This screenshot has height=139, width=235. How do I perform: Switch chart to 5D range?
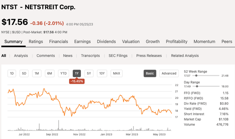coord(24,74)
